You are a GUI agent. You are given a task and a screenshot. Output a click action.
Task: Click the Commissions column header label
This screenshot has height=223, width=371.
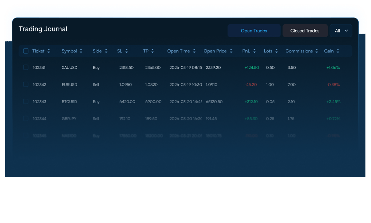(x=299, y=51)
